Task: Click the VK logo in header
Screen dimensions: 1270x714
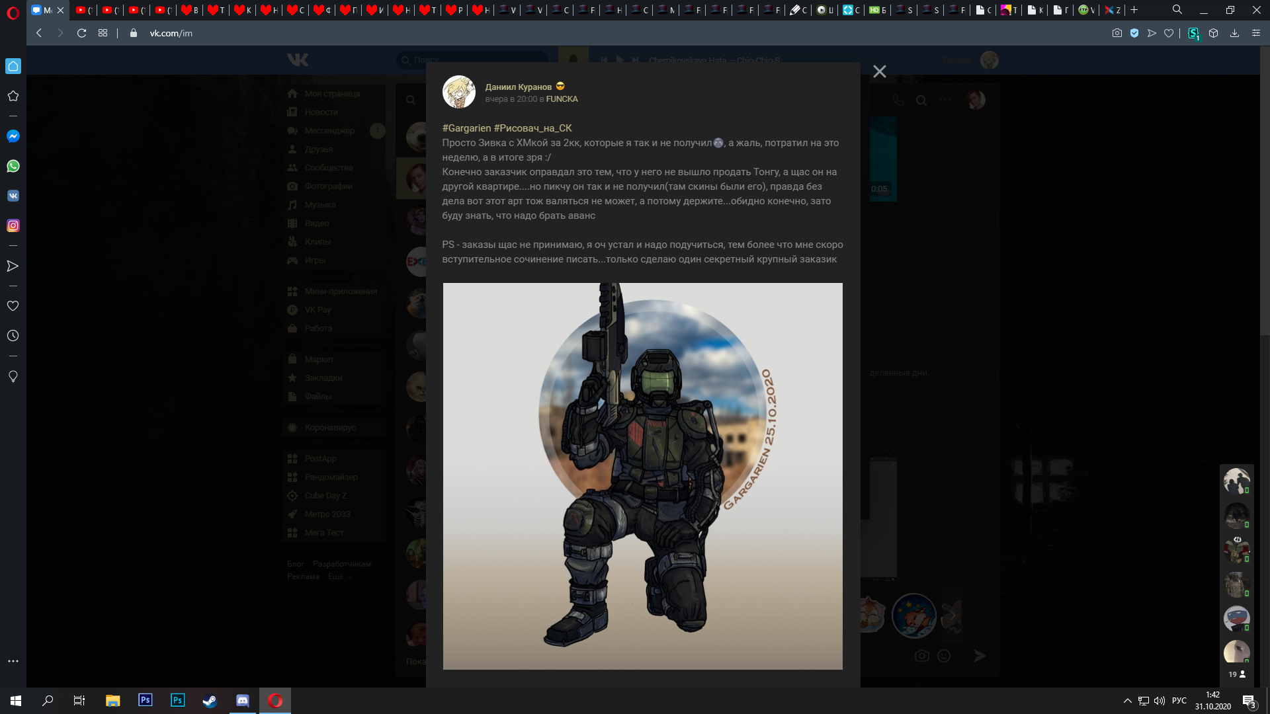Action: [298, 60]
